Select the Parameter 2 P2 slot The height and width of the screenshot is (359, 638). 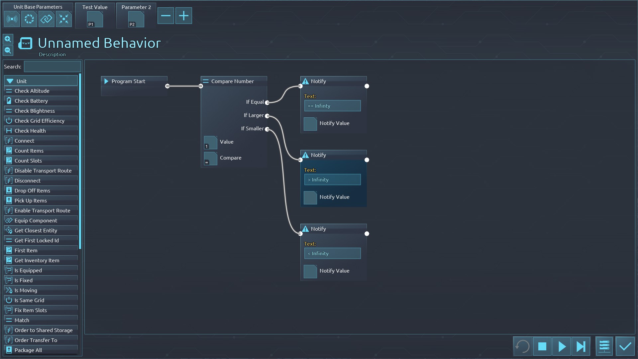136,19
